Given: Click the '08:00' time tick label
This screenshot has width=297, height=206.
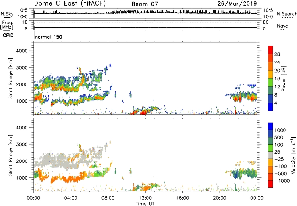Looking at the screenshot, I should [108, 198].
